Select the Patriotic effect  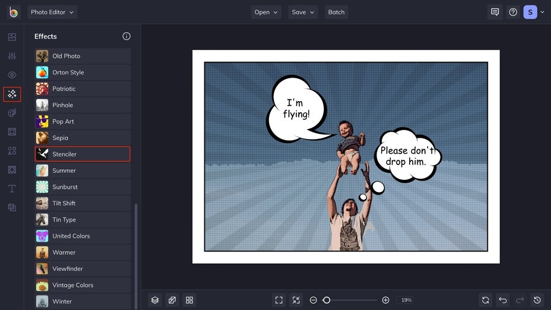[82, 89]
